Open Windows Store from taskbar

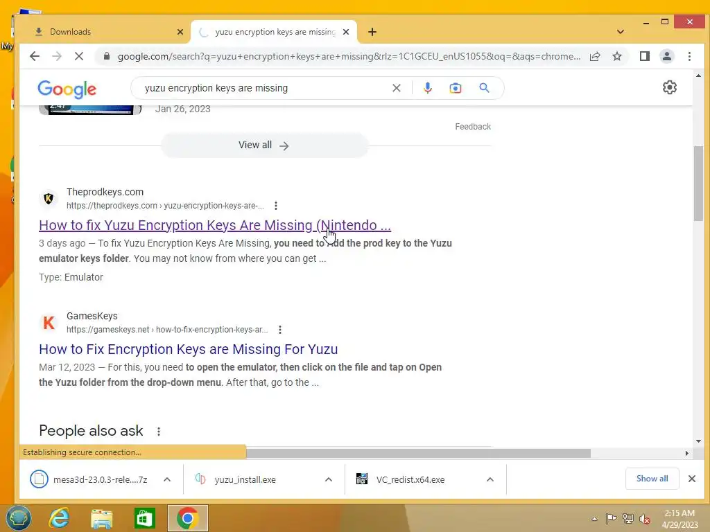coord(145,518)
